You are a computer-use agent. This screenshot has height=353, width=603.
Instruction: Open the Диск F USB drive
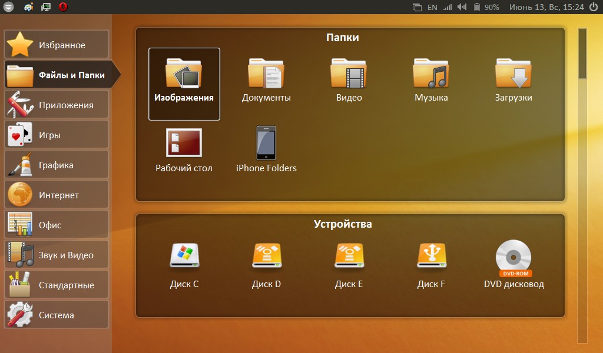point(431,265)
